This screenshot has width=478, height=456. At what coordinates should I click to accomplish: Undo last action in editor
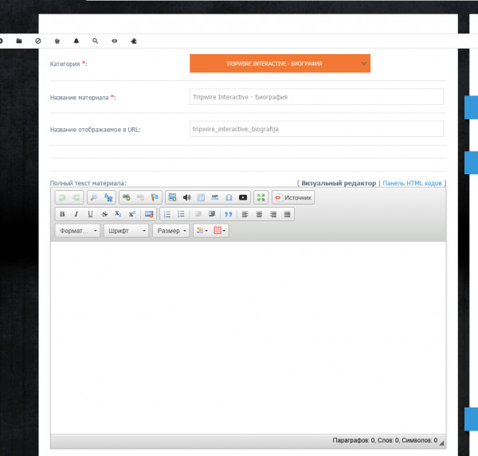[62, 197]
